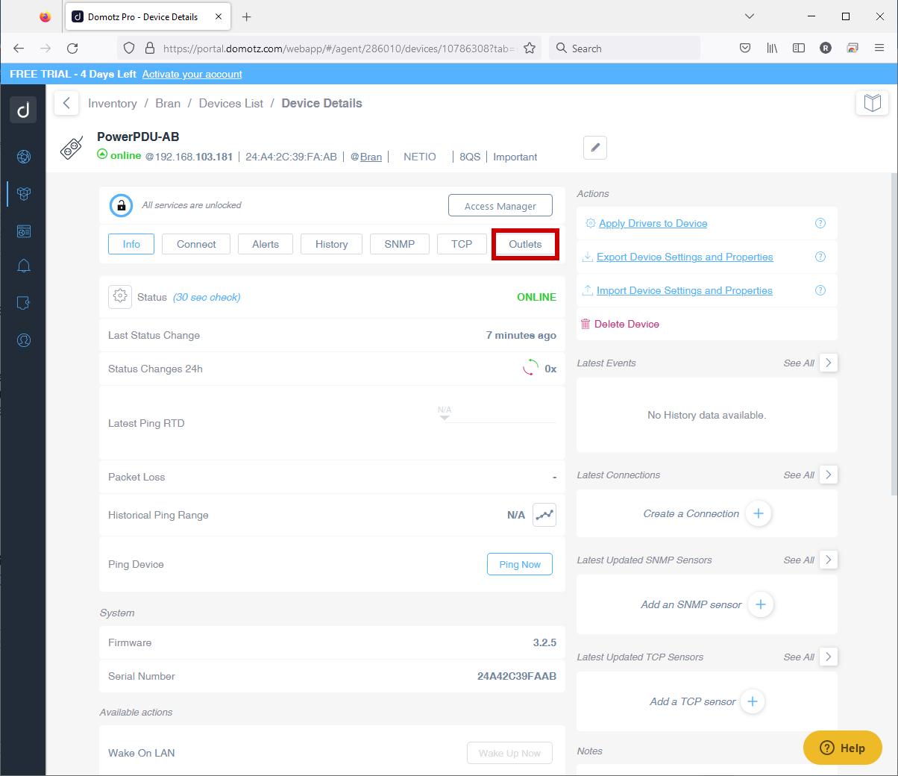This screenshot has width=898, height=776.
Task: Switch to the Info tab
Action: (131, 244)
